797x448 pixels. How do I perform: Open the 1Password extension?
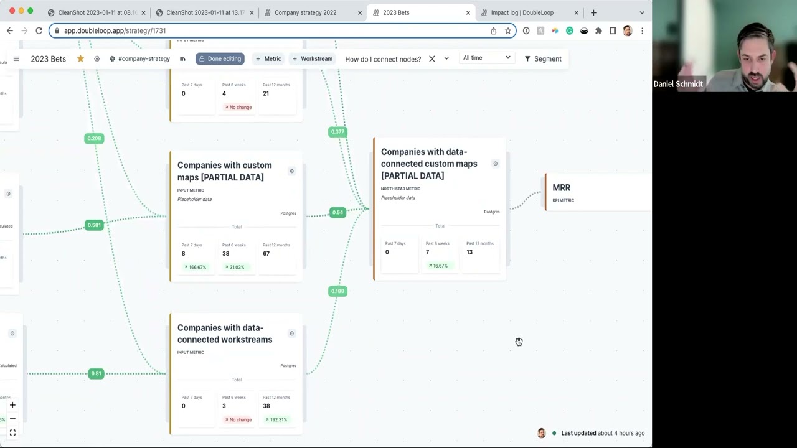click(526, 30)
